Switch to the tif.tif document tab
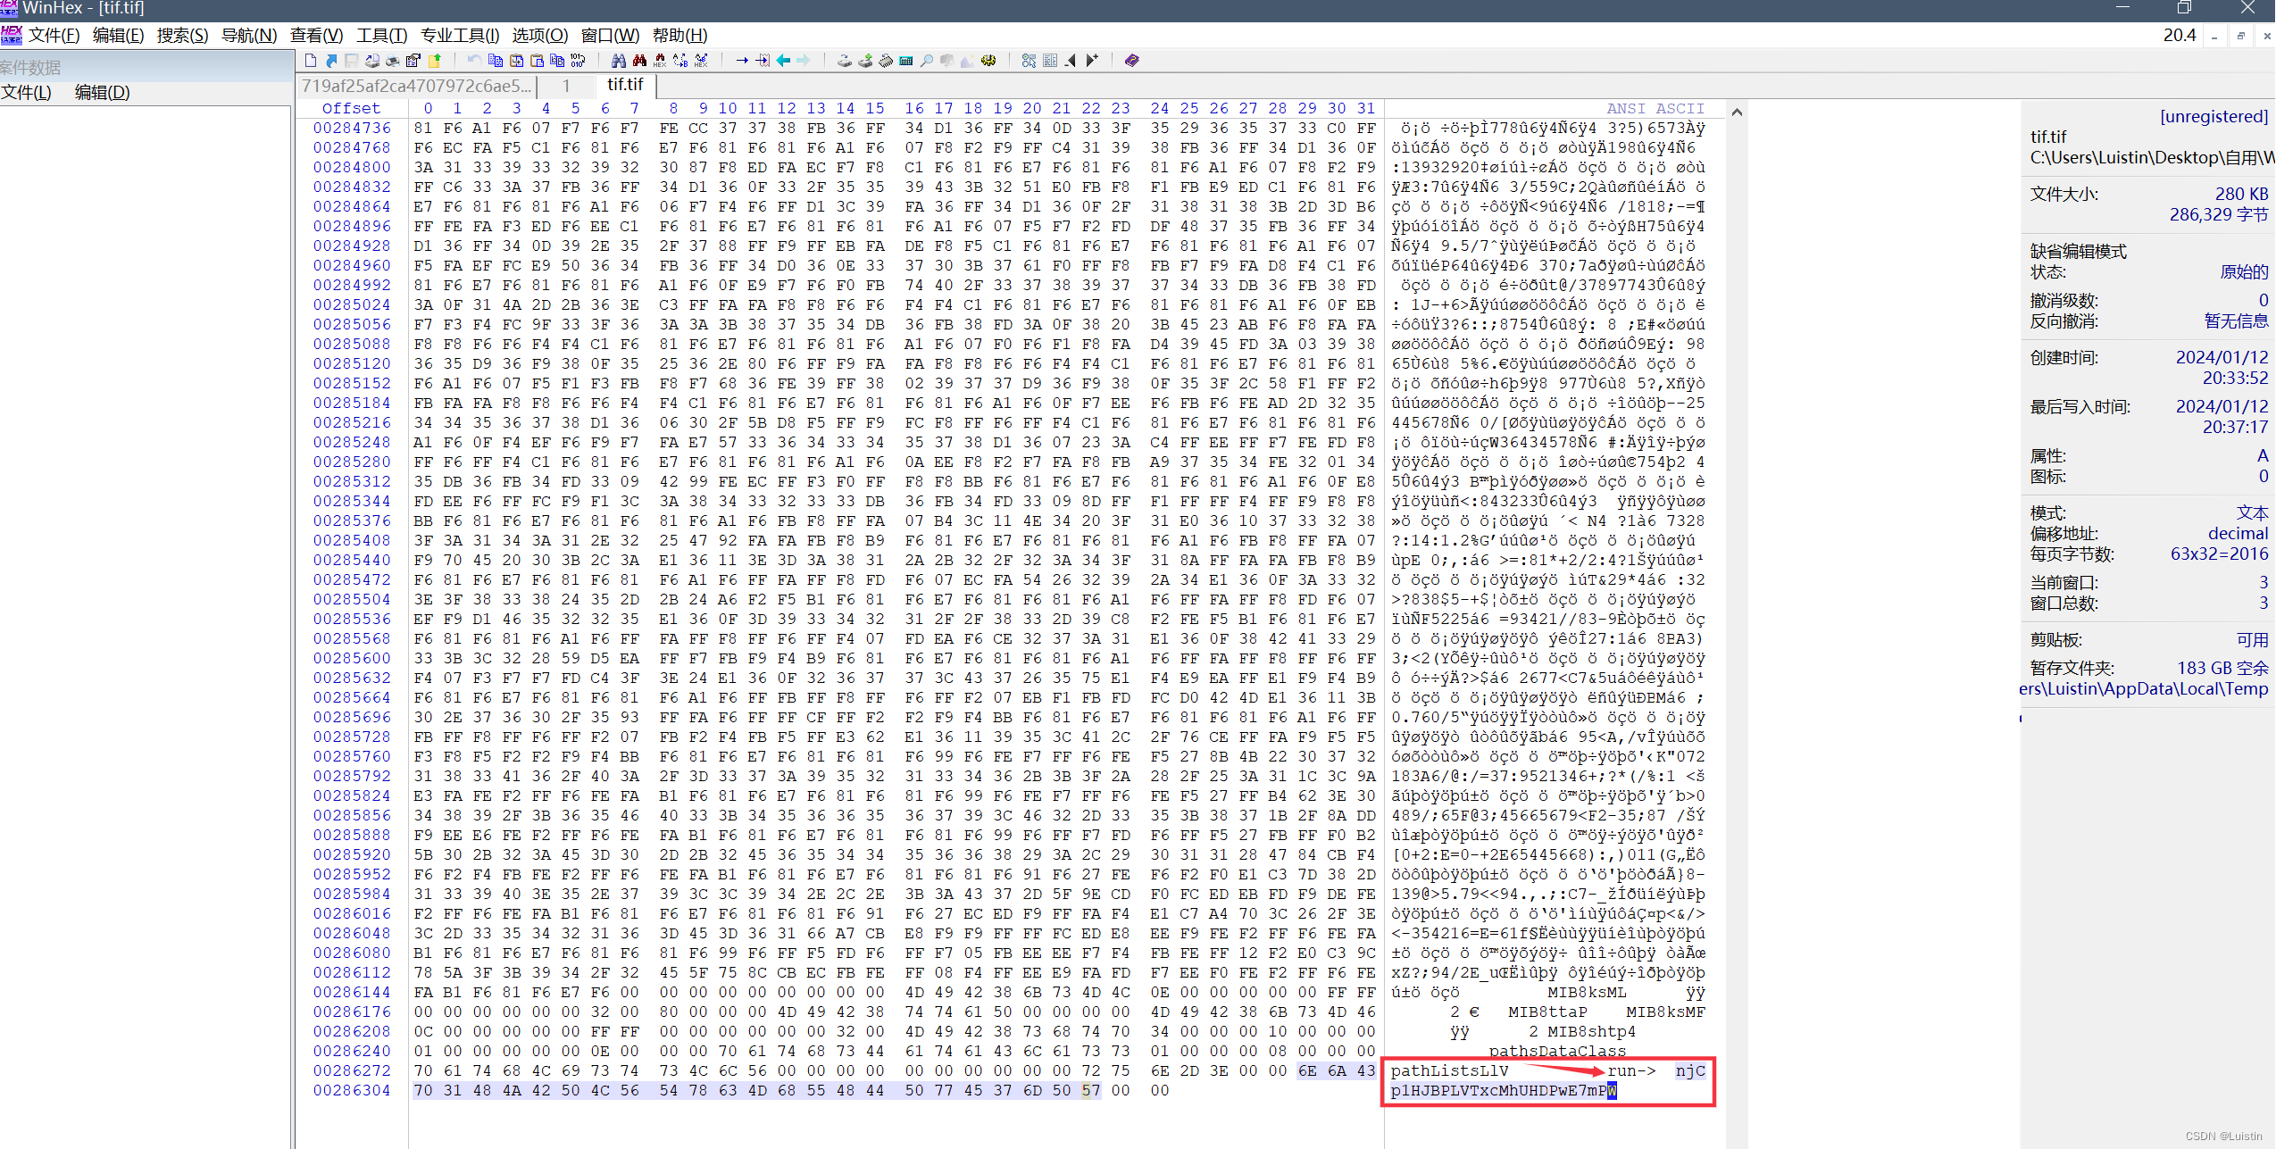 (x=625, y=85)
